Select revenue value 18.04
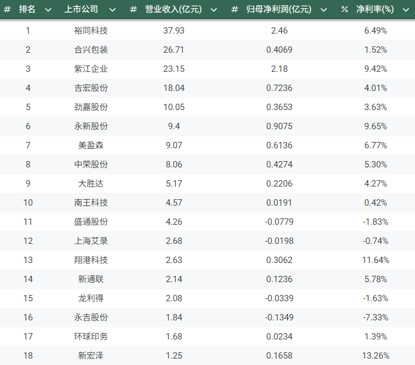Screen dimensions: 415x365 coord(174,88)
